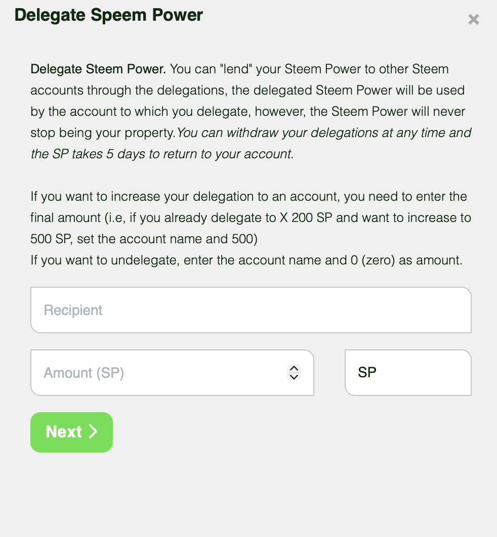Click into the Amount (SP) field
497x537 pixels.
coord(157,373)
